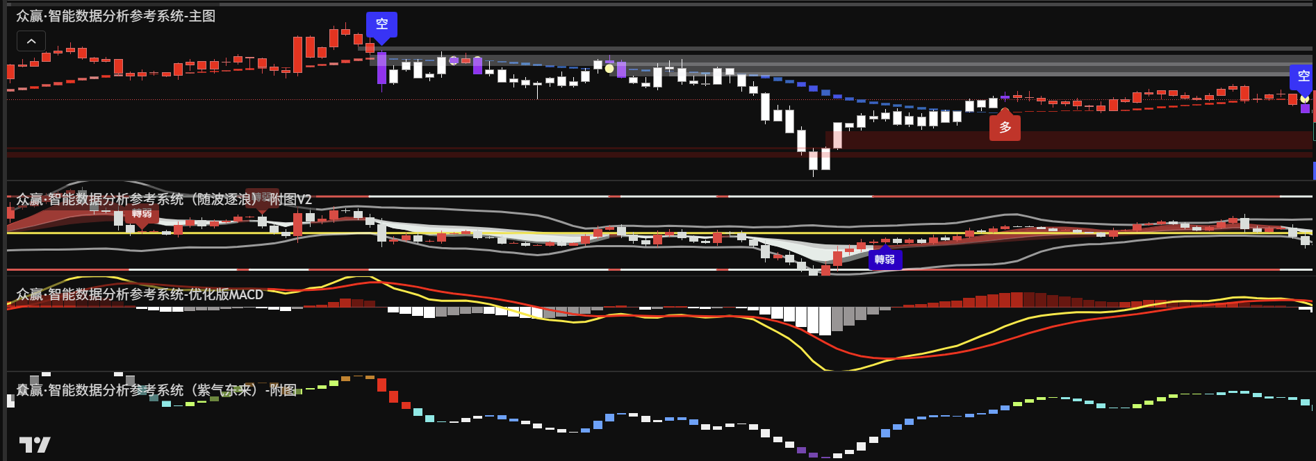Screen dimensions: 1316x461
Task: Select the 优化版MACD indicator title
Action: pos(139,294)
